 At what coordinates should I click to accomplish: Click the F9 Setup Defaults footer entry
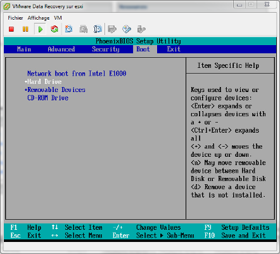237,227
